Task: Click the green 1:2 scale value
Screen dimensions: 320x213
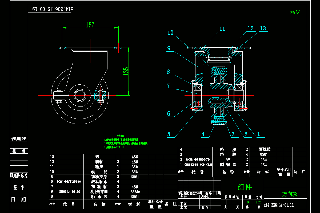Action: 258,202
